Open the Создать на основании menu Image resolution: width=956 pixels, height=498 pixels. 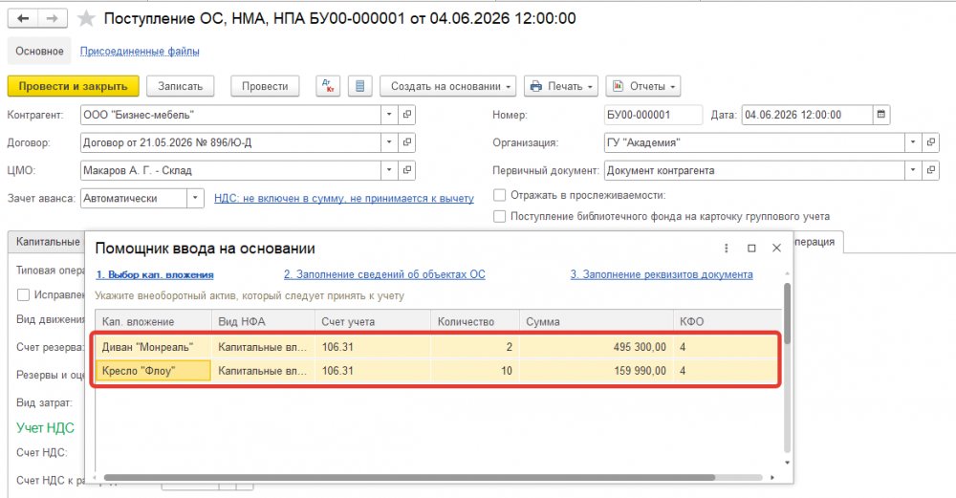[448, 86]
